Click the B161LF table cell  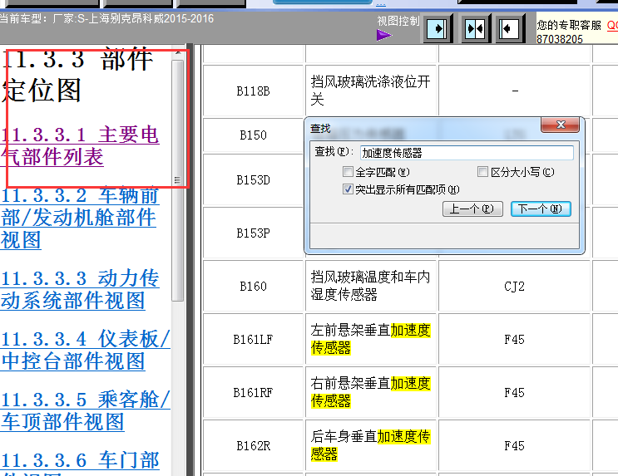click(253, 339)
